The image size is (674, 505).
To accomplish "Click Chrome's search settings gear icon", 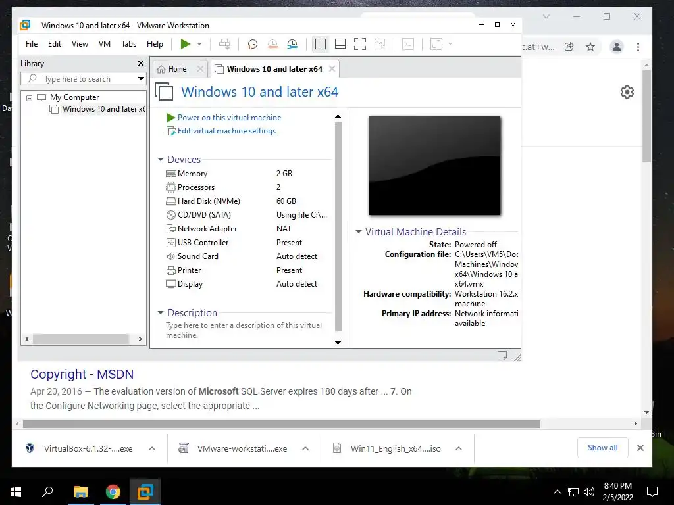I will (x=627, y=92).
